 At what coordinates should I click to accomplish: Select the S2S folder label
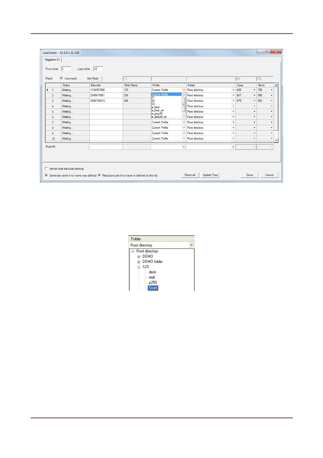click(x=146, y=267)
